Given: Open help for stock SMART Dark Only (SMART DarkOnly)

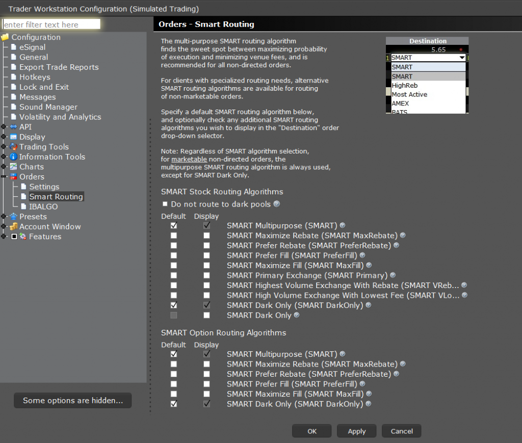Looking at the screenshot, I should [369, 305].
